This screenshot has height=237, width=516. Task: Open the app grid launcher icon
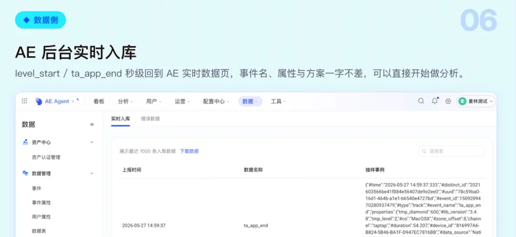24,101
